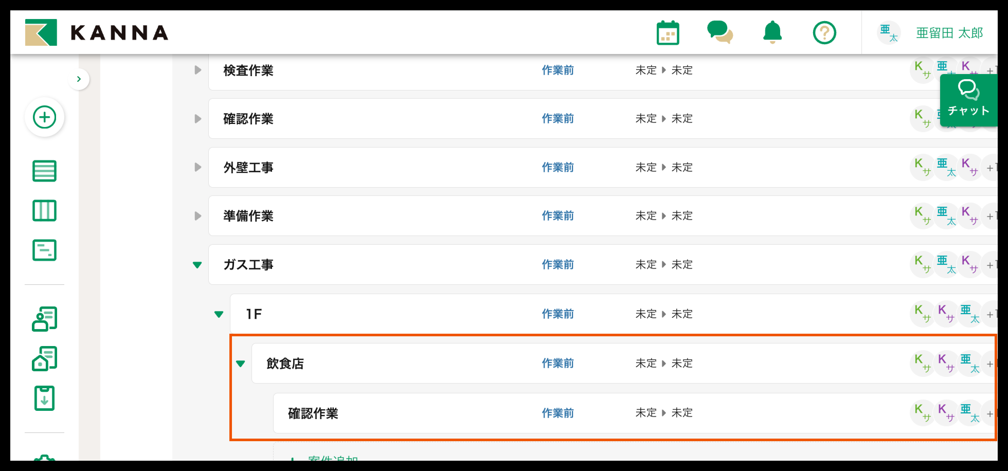Switch to board columns view icon
The height and width of the screenshot is (471, 1008).
point(44,211)
